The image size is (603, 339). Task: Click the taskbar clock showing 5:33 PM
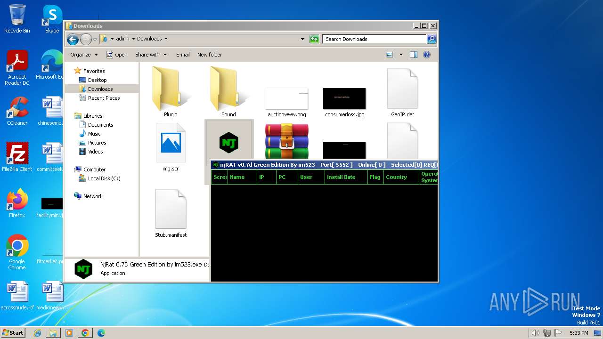[579, 333]
